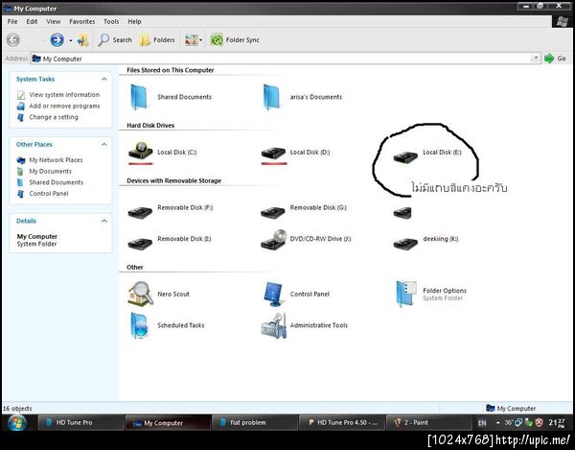Viewport: 575px width, 450px height.
Task: Expand the Address bar dropdown
Action: pyautogui.click(x=536, y=59)
